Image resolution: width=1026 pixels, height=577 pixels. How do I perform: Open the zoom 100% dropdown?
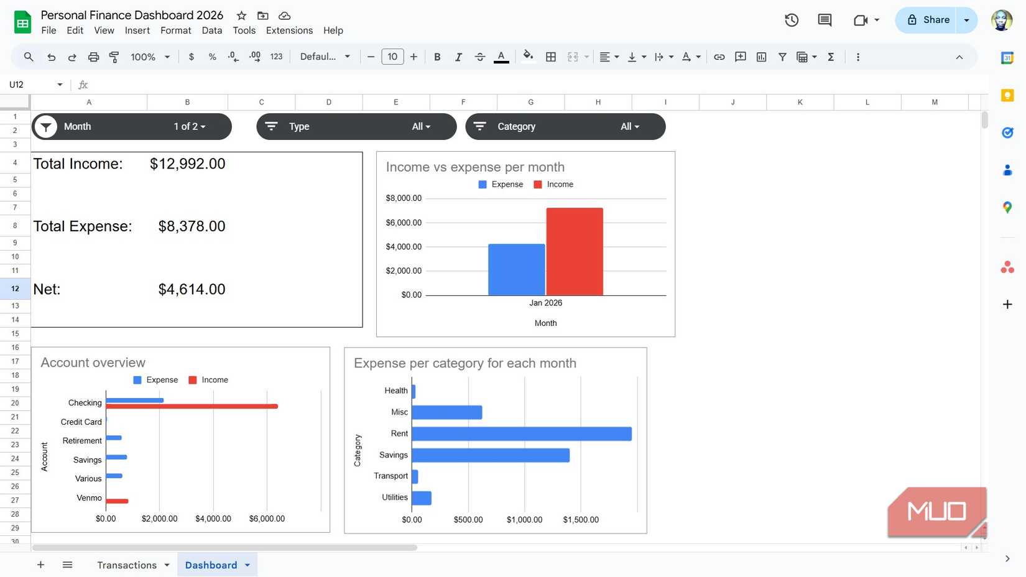click(150, 57)
